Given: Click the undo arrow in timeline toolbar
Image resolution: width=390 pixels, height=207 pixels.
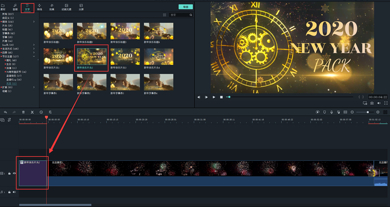Looking at the screenshot, I should click(6, 112).
